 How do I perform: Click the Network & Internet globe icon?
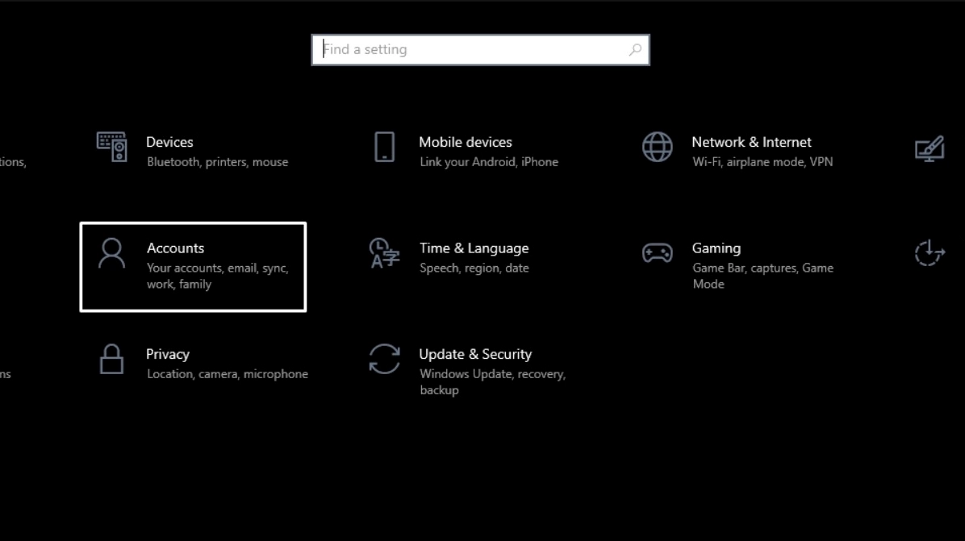pos(657,148)
